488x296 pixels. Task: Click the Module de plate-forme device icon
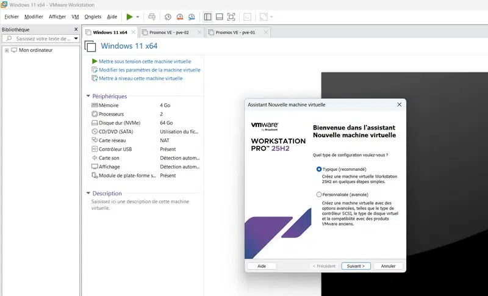tap(95, 176)
